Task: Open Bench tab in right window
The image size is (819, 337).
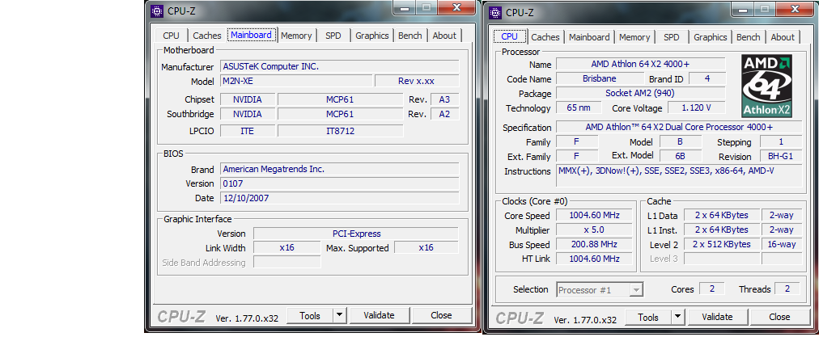Action: coord(749,37)
